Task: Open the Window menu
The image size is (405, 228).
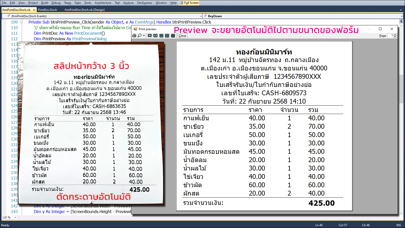Action: (161, 3)
